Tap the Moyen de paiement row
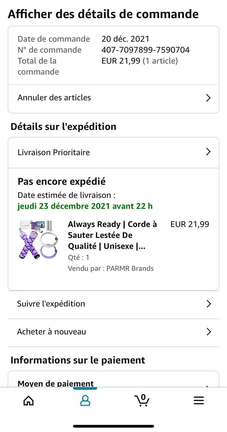This screenshot has width=227, height=432. click(x=56, y=383)
